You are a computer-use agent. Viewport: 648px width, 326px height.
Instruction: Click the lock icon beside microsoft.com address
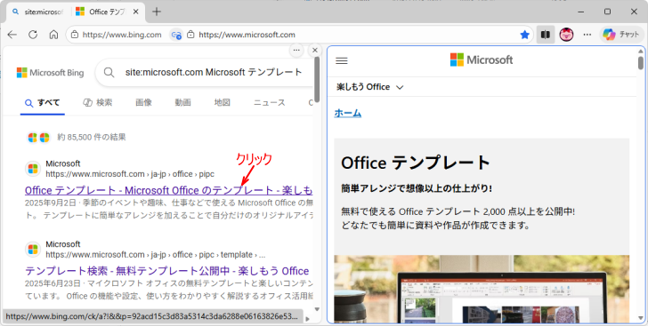point(190,35)
